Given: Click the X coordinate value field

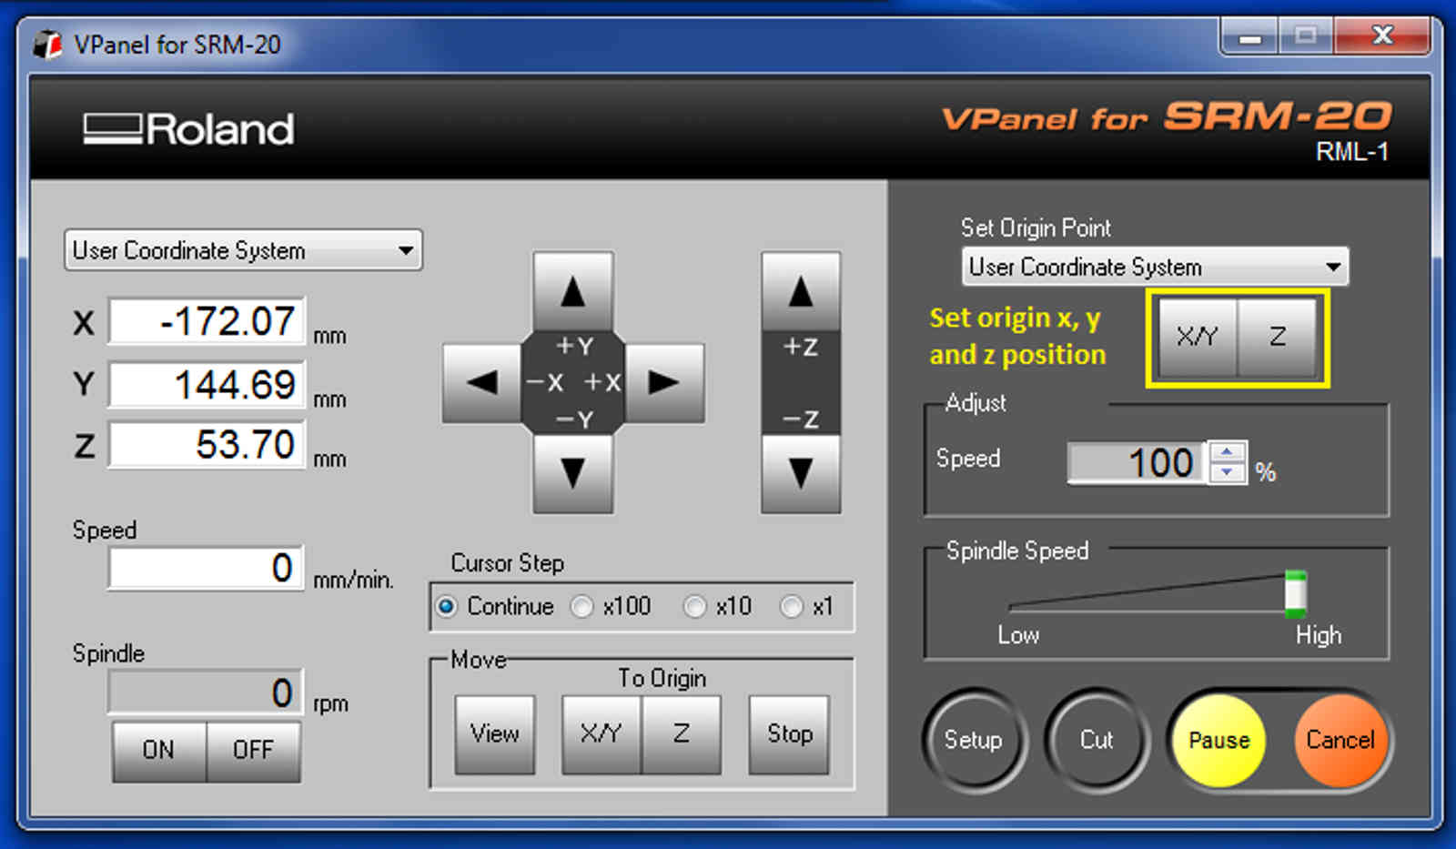Looking at the screenshot, I should tap(207, 321).
